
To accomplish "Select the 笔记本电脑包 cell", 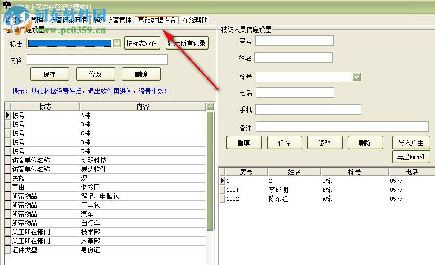I will (143, 196).
